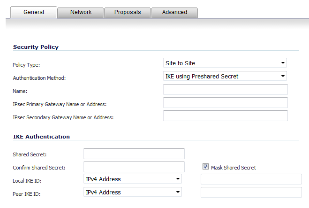Click the IPsec Secondary Gateway address field
309x208 pixels.
tap(226, 116)
